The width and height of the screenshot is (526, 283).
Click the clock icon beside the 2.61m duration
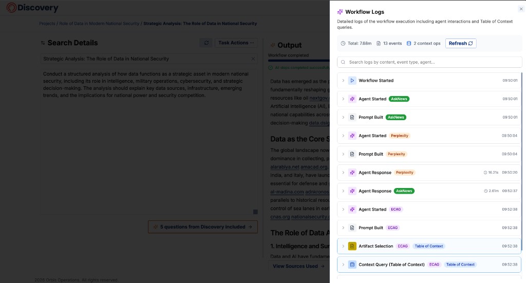(x=485, y=191)
